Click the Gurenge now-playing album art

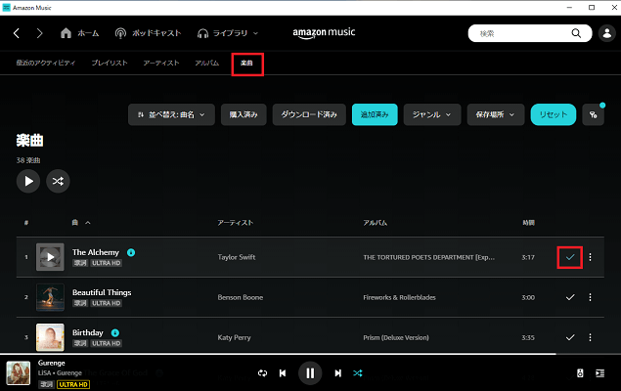click(19, 372)
